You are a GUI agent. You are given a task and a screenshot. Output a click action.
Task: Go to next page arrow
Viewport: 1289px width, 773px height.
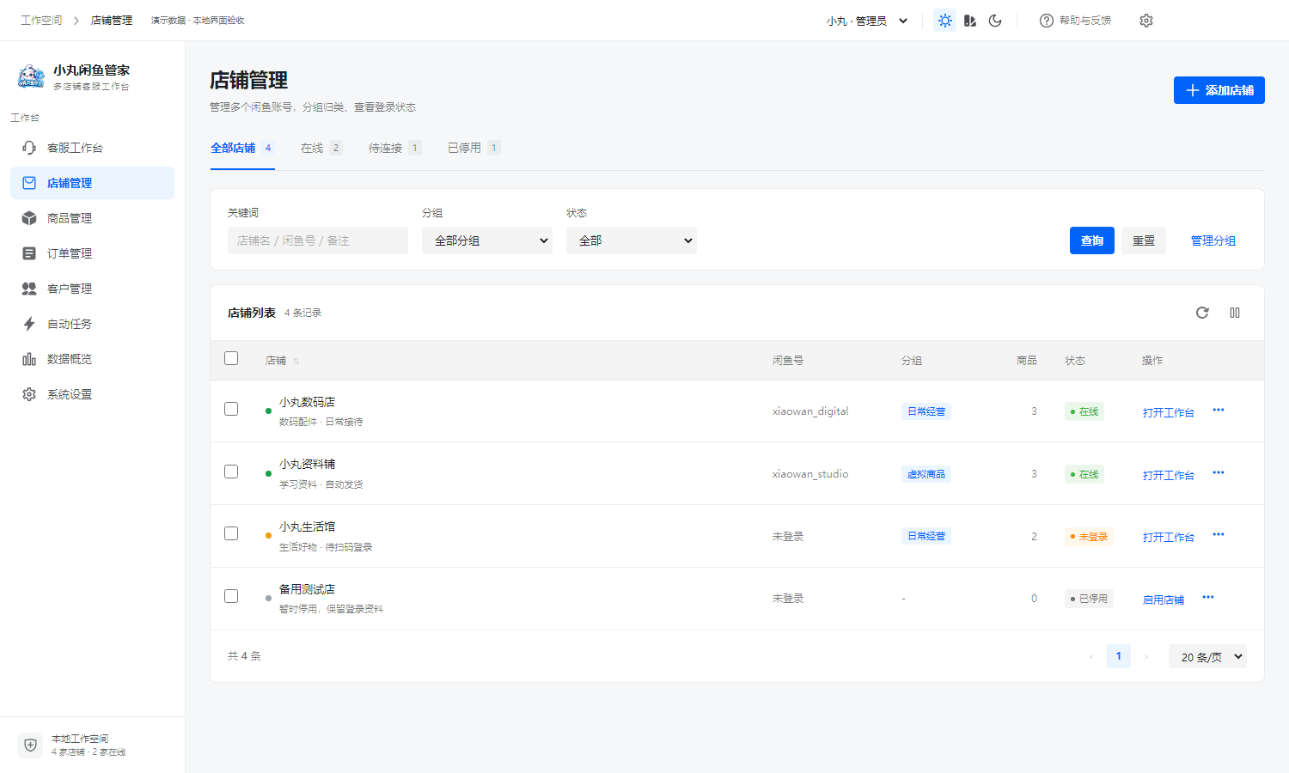coord(1146,656)
